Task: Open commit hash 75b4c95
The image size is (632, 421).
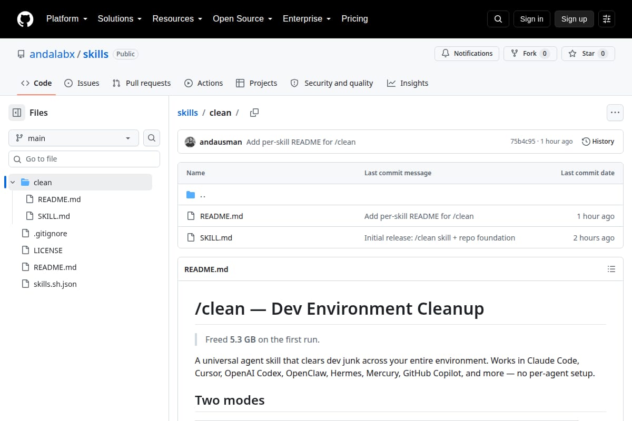Action: click(522, 142)
